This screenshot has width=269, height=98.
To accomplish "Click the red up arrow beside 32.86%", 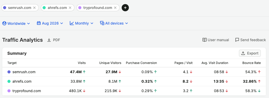I will (259, 81).
